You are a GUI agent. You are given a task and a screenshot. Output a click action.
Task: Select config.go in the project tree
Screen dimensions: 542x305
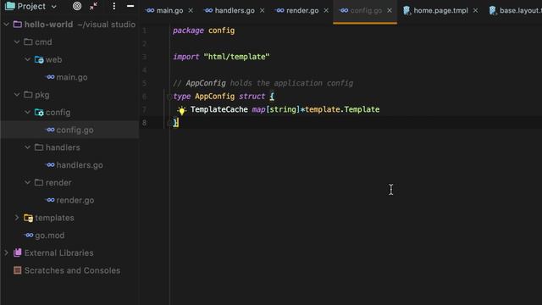(x=75, y=130)
